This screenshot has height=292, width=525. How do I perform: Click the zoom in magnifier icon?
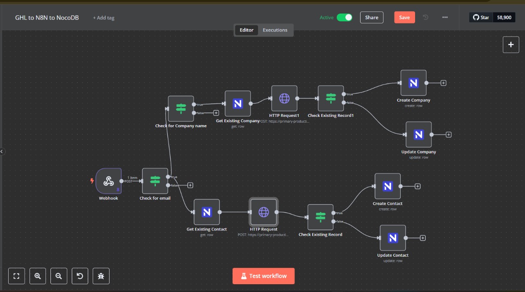click(38, 276)
